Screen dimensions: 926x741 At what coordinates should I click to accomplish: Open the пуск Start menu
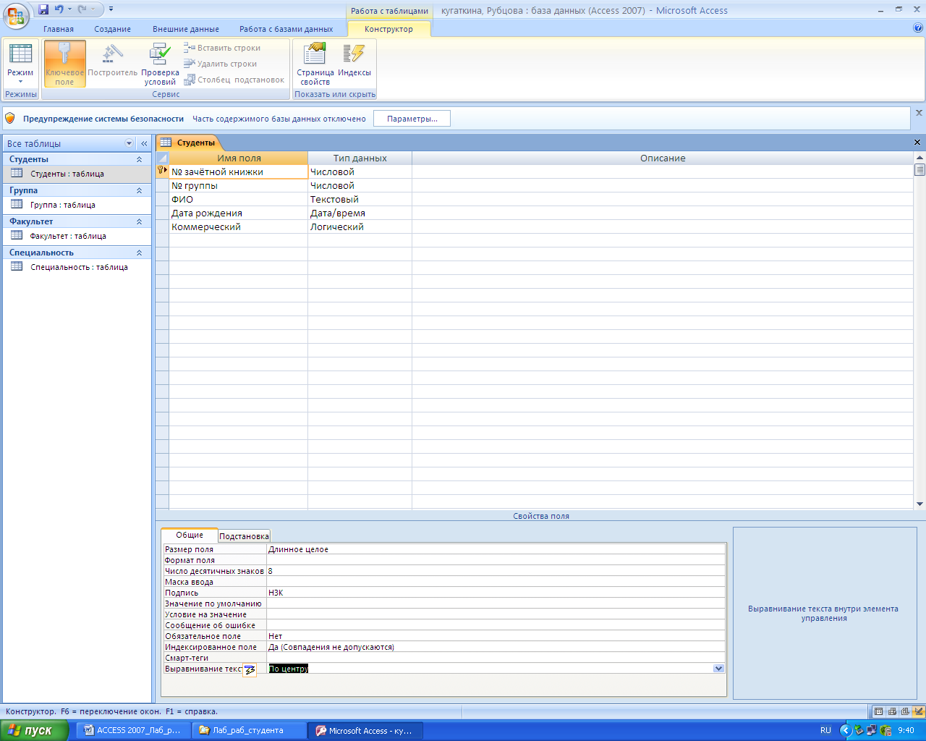coord(35,731)
